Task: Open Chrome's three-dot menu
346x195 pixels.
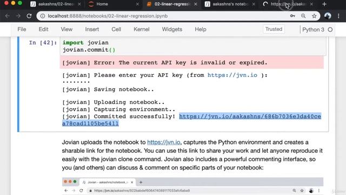Action: 339,16
